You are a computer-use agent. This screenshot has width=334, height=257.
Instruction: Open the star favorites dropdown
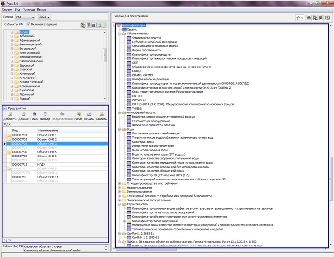tap(299, 18)
